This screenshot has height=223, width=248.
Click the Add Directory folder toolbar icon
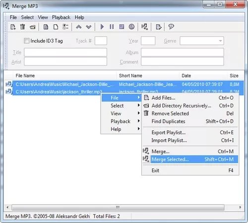click(32, 27)
